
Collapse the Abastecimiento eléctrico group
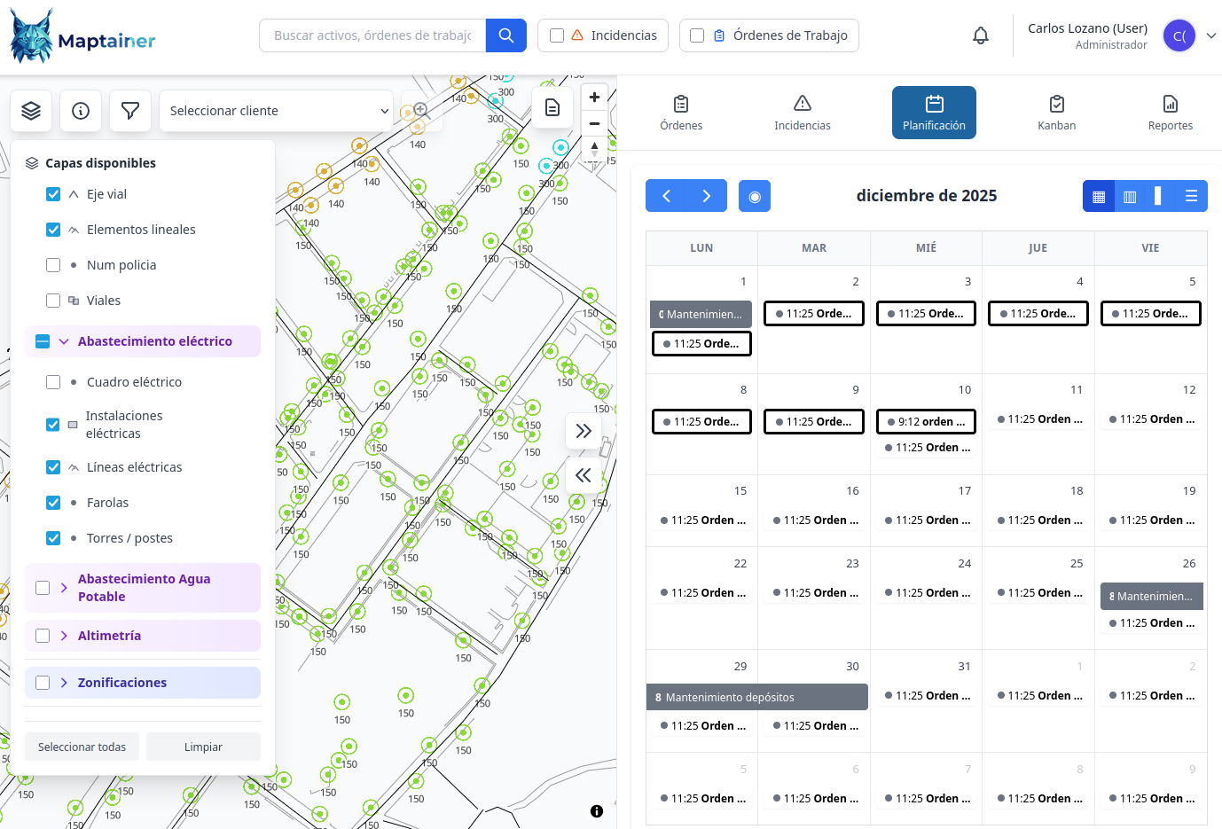pyautogui.click(x=62, y=340)
